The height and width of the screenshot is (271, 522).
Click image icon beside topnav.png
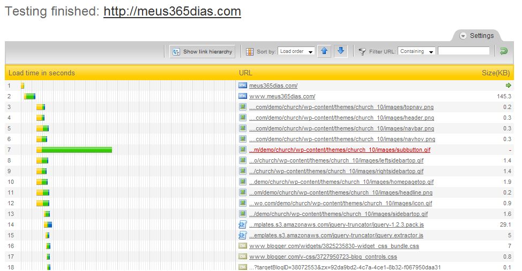pos(243,107)
